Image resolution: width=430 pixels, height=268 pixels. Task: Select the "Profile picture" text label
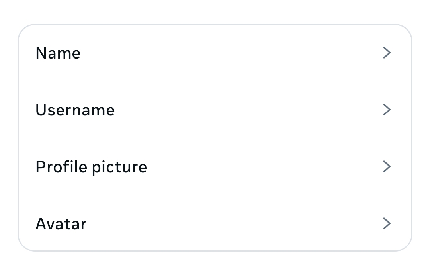click(91, 167)
